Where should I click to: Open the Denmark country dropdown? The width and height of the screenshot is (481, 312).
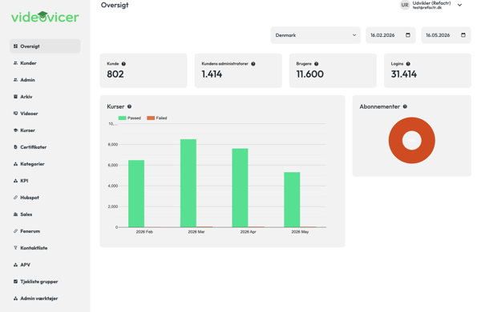pos(315,35)
